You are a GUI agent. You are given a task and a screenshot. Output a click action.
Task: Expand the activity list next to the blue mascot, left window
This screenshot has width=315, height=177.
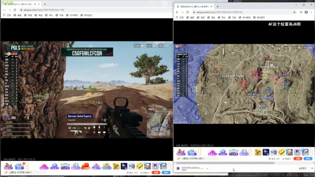27,166
